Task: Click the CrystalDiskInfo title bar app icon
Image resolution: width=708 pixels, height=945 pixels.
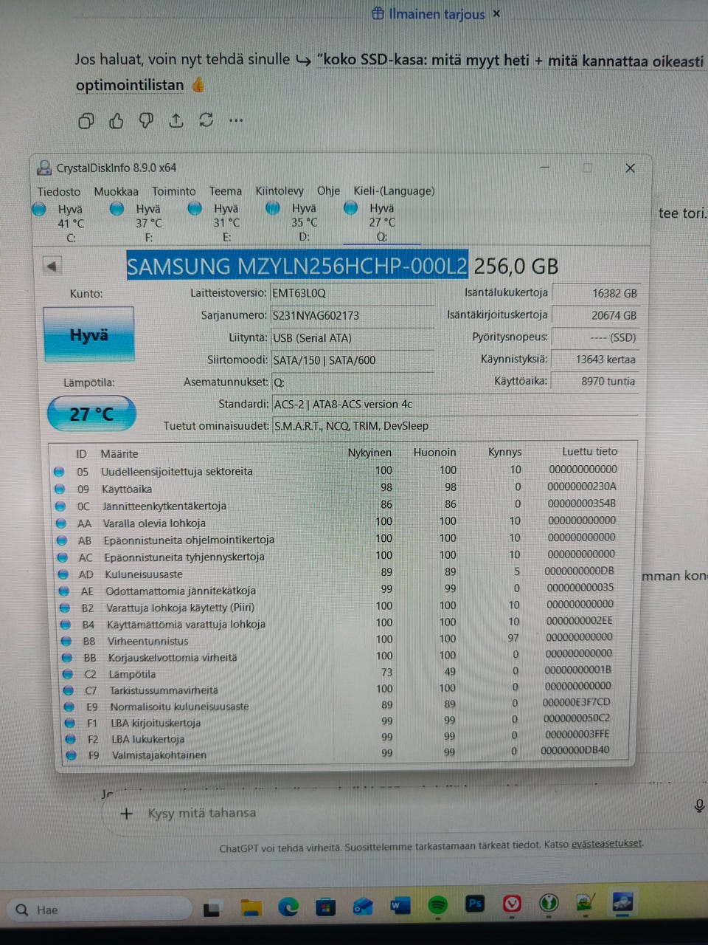Action: 44,168
